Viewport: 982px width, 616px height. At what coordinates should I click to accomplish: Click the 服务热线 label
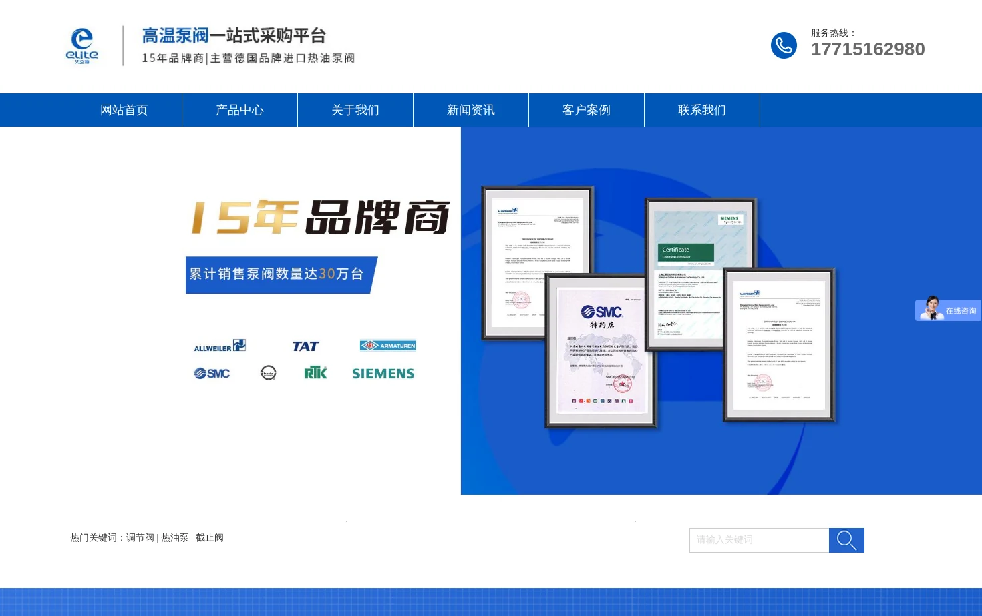click(x=833, y=33)
